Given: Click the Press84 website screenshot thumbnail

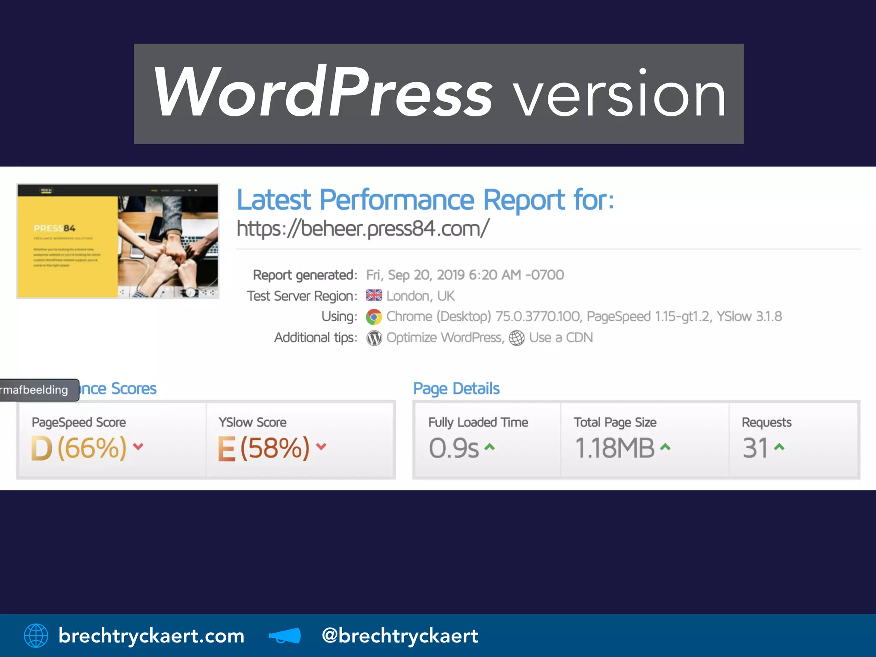Looking at the screenshot, I should click(118, 241).
